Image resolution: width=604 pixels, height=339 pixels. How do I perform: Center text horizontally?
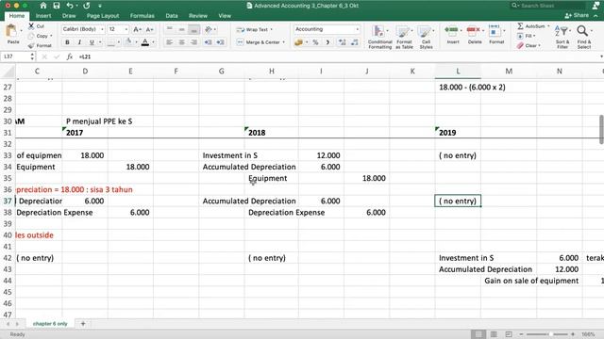(x=182, y=42)
